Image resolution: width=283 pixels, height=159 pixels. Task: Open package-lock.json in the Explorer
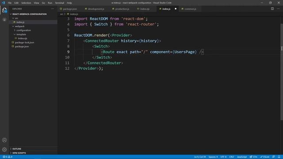pyautogui.click(x=34, y=42)
